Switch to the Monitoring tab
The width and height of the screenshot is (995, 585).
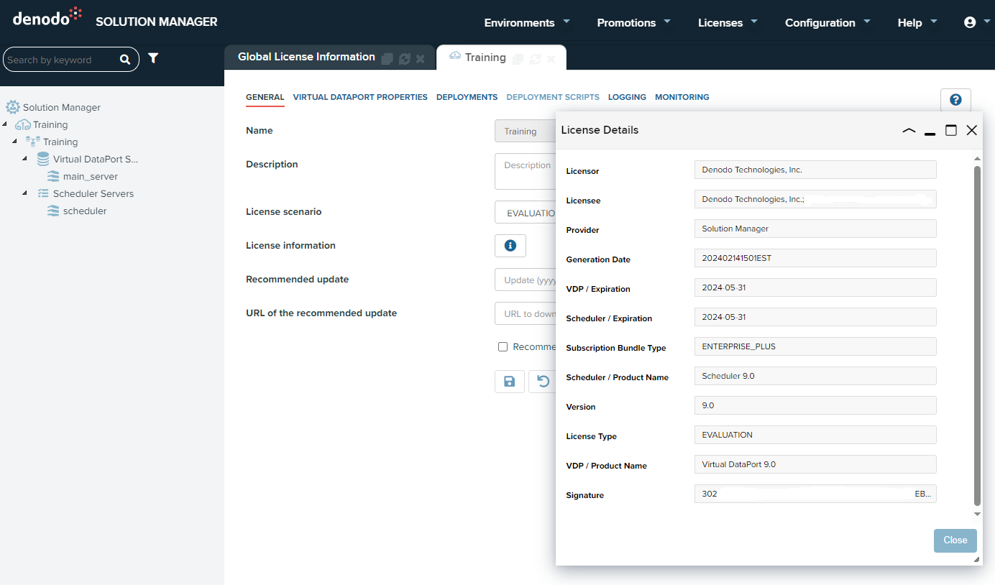pos(682,97)
